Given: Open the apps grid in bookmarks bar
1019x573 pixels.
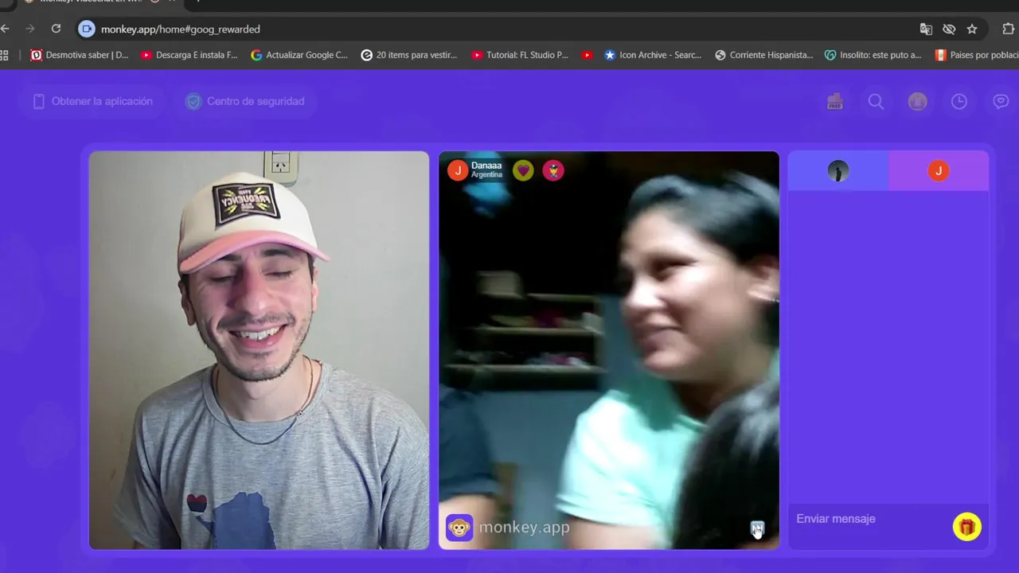Looking at the screenshot, I should (x=4, y=55).
